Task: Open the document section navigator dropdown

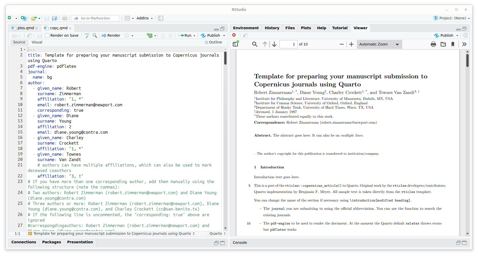Action: click(112, 234)
